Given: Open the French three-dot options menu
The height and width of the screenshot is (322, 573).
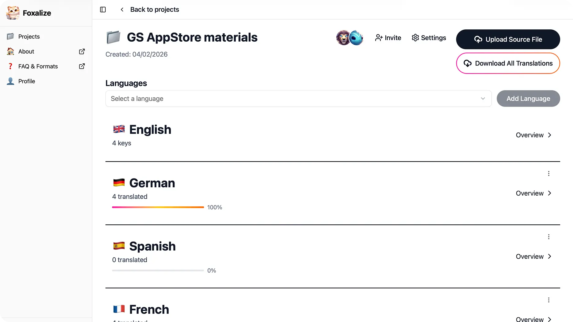Looking at the screenshot, I should [549, 300].
